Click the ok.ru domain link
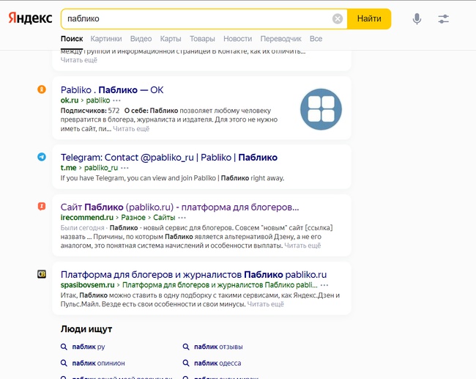Image resolution: width=476 pixels, height=379 pixels. click(70, 100)
